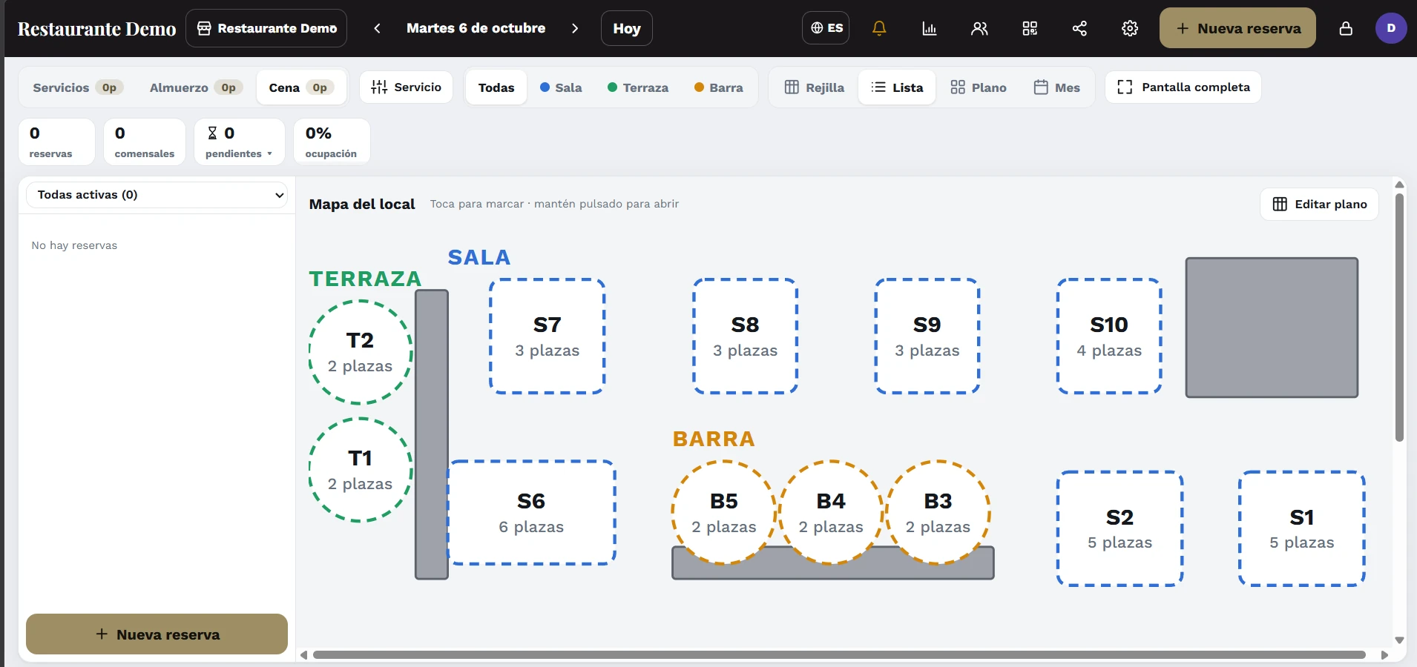The height and width of the screenshot is (667, 1417).
Task: Jump to today with Hoy
Action: tap(627, 28)
